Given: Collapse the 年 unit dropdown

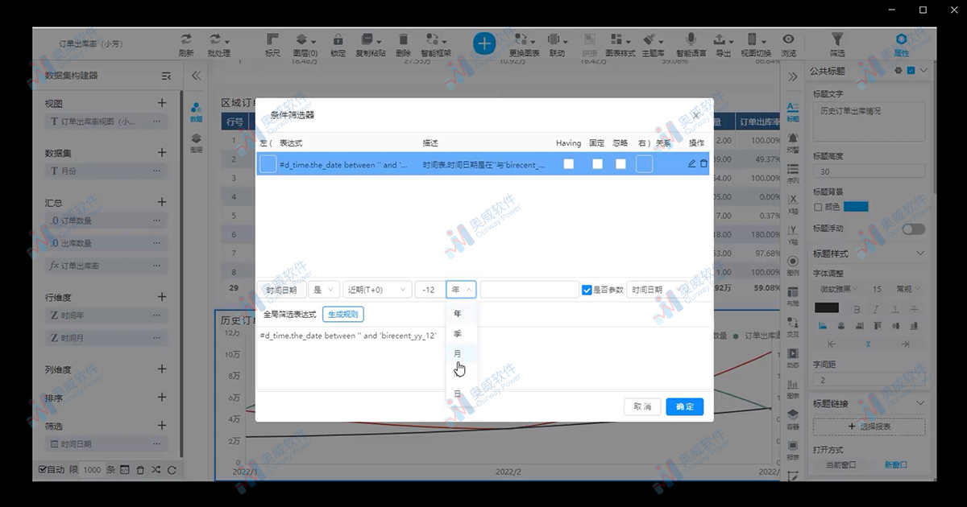Looking at the screenshot, I should pos(461,290).
